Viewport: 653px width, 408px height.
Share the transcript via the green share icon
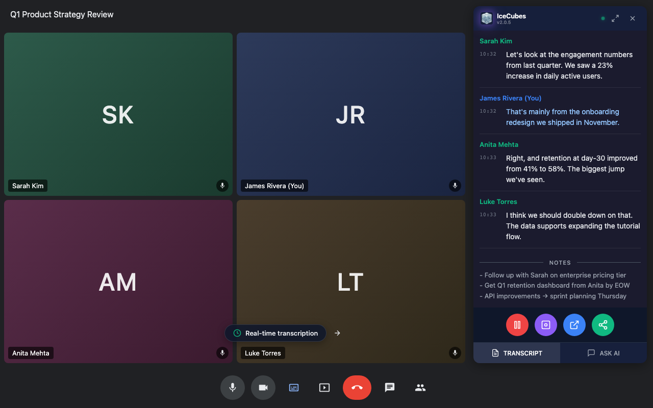point(602,325)
